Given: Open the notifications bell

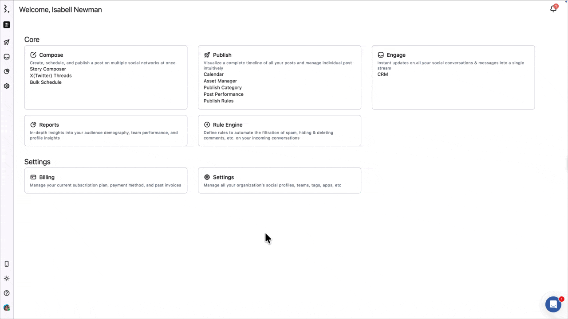Looking at the screenshot, I should click(x=553, y=9).
